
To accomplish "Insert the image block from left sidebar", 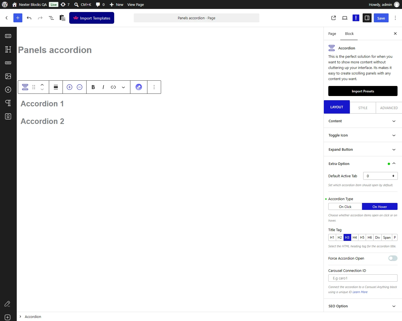I will pos(8,76).
